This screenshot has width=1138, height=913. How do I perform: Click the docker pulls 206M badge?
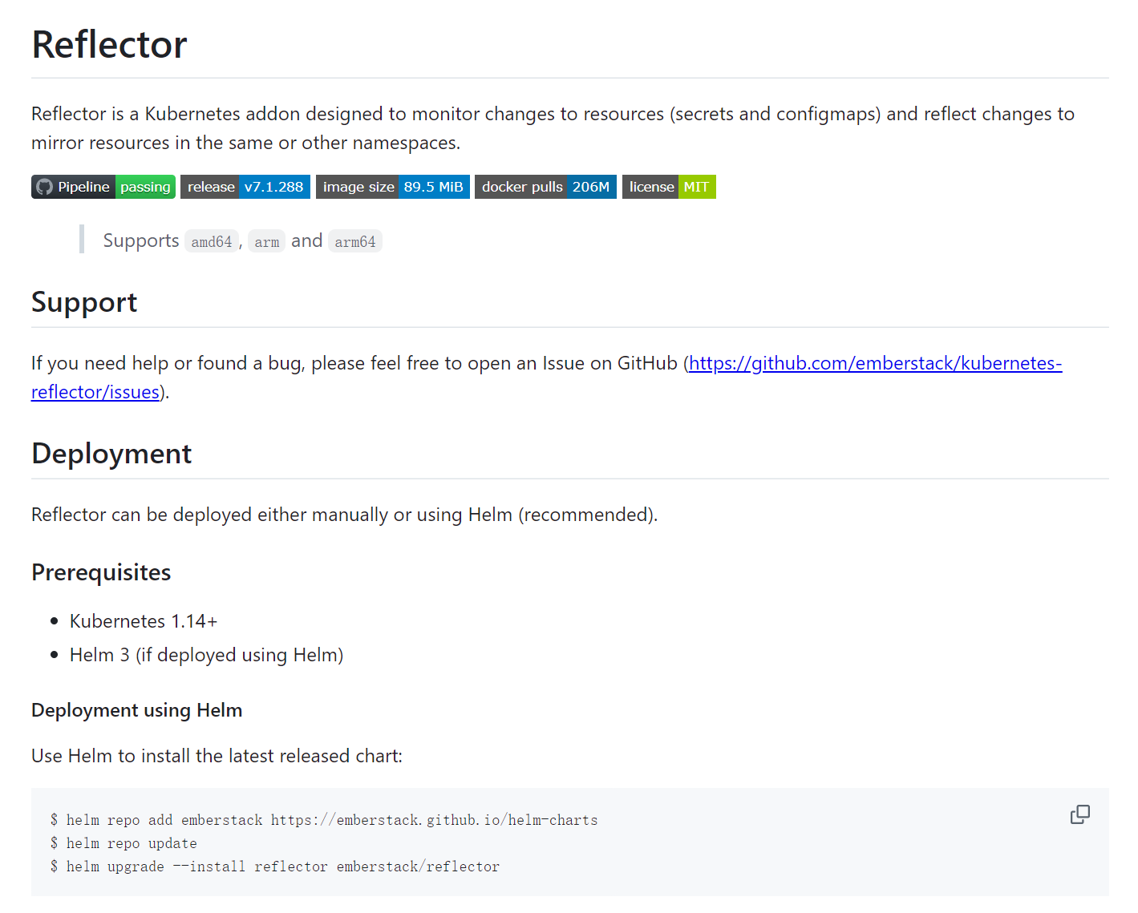(x=545, y=187)
